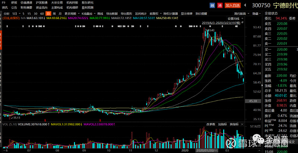Image resolution: width=298 pixels, height=153 pixels.
Task: Open 股东研究 shareholder research
Action: (88, 3)
